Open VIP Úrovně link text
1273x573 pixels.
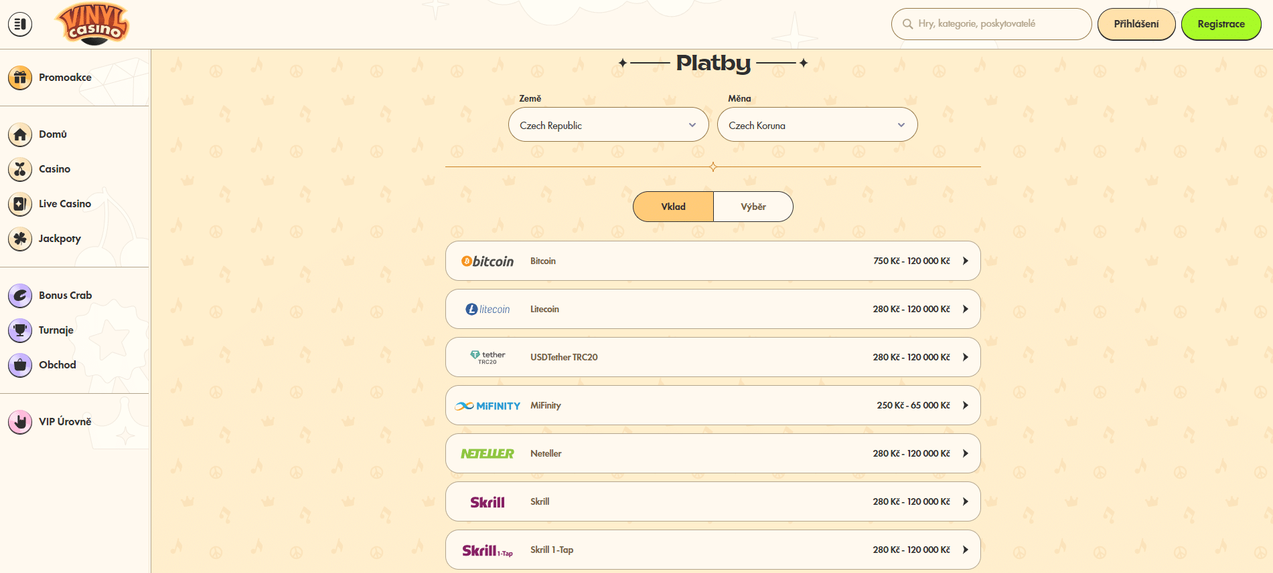pyautogui.click(x=65, y=422)
